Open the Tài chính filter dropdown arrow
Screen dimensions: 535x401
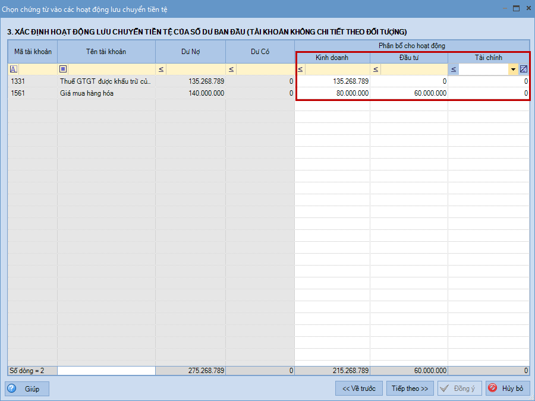[512, 70]
